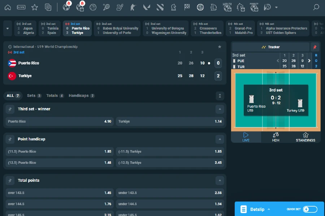This screenshot has height=216, width=325.
Task: Select the basketball sport icon
Action: 93,7
